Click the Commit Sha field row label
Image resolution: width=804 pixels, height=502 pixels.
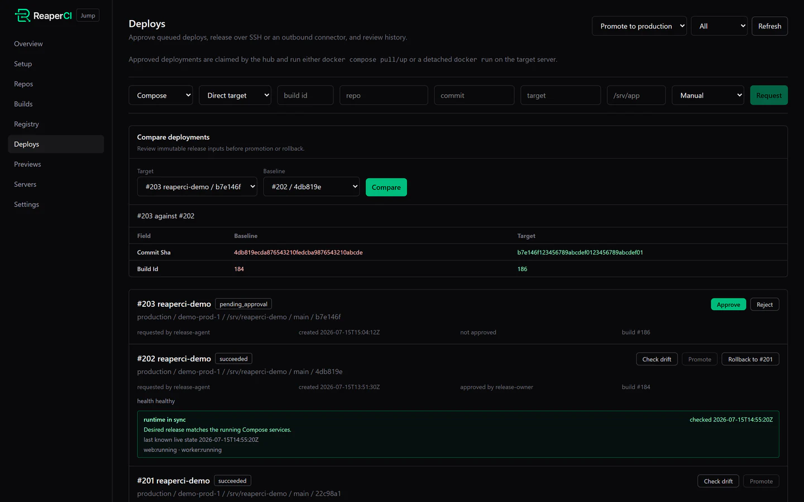154,253
